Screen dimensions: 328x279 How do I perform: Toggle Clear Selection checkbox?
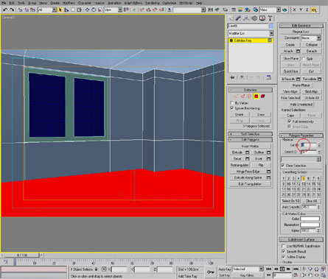(283, 166)
